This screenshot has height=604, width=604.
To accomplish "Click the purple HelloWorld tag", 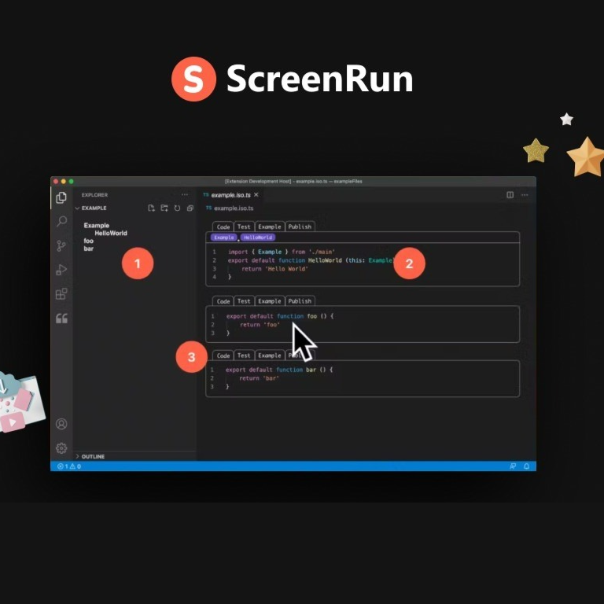I will pos(258,238).
